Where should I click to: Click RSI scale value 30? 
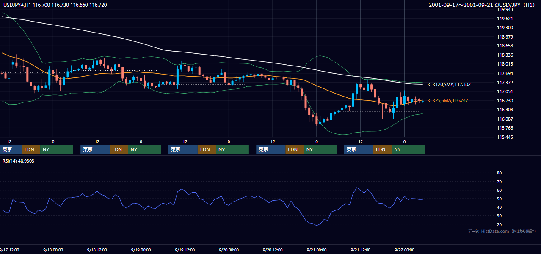tap(499, 216)
